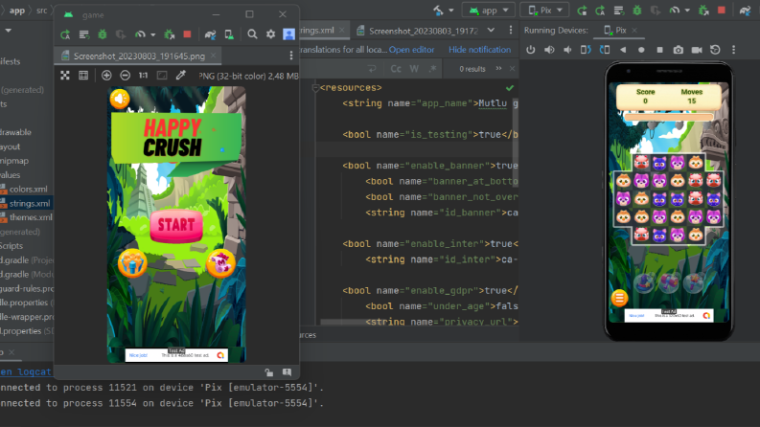This screenshot has width=760, height=427.
Task: Click the main toolbar Debug bug icon
Action: (x=637, y=11)
